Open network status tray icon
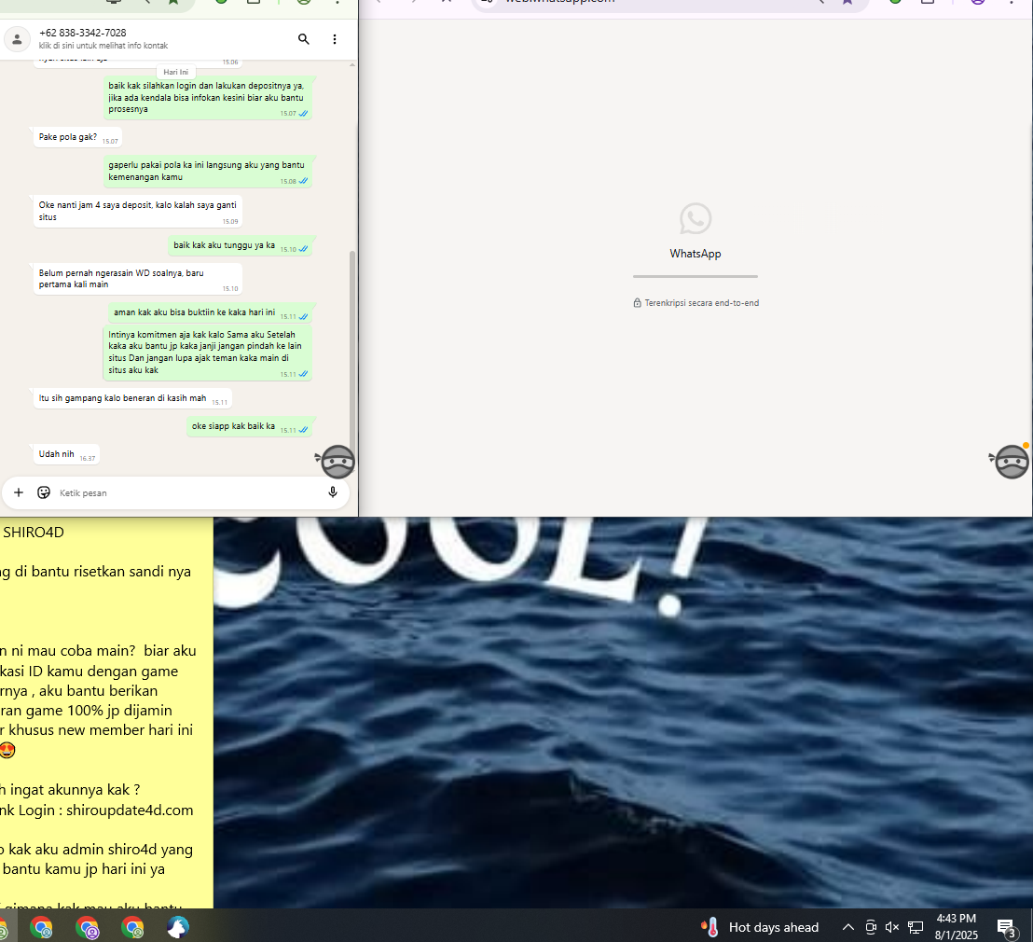This screenshot has width=1033, height=942. pyautogui.click(x=916, y=927)
